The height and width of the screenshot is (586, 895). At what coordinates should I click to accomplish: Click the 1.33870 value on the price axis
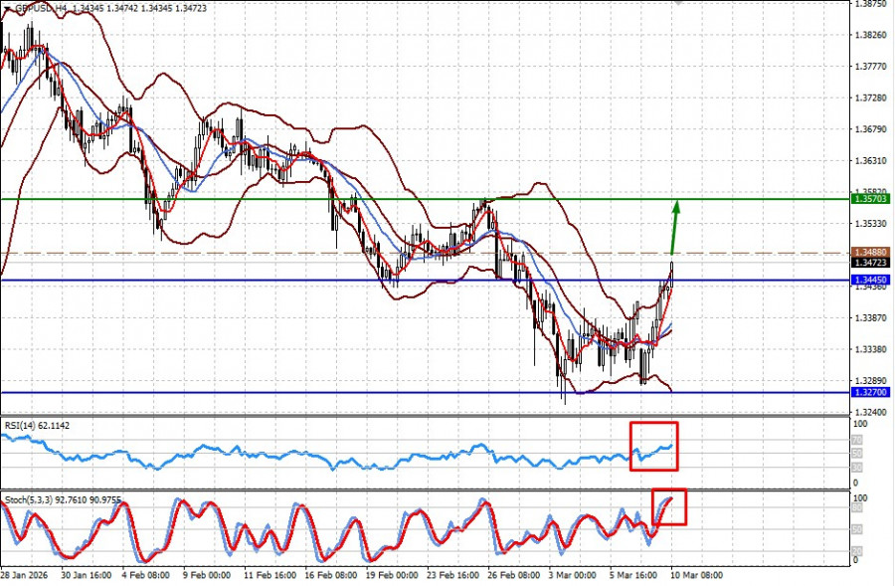click(x=871, y=317)
